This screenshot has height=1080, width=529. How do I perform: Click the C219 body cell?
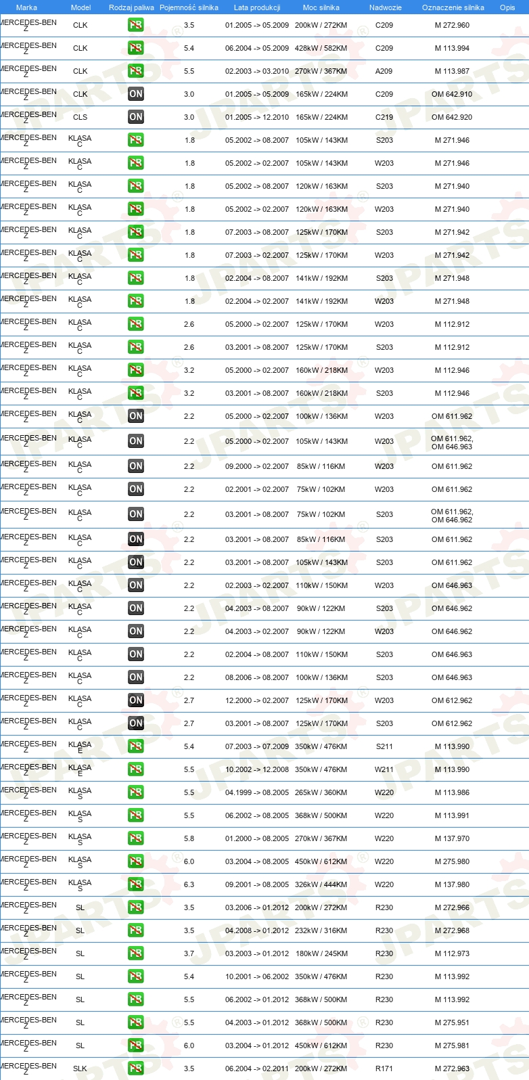tap(384, 117)
